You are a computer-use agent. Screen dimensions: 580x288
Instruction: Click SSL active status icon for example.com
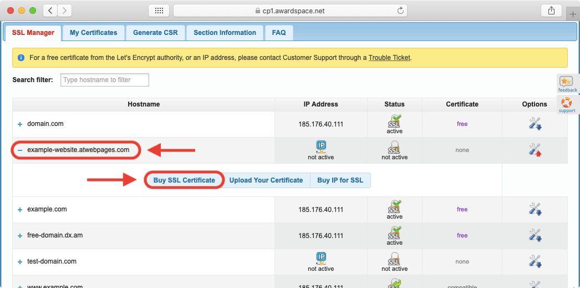pos(394,206)
